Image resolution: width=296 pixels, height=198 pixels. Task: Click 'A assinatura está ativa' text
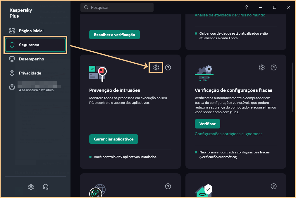pos(36,90)
